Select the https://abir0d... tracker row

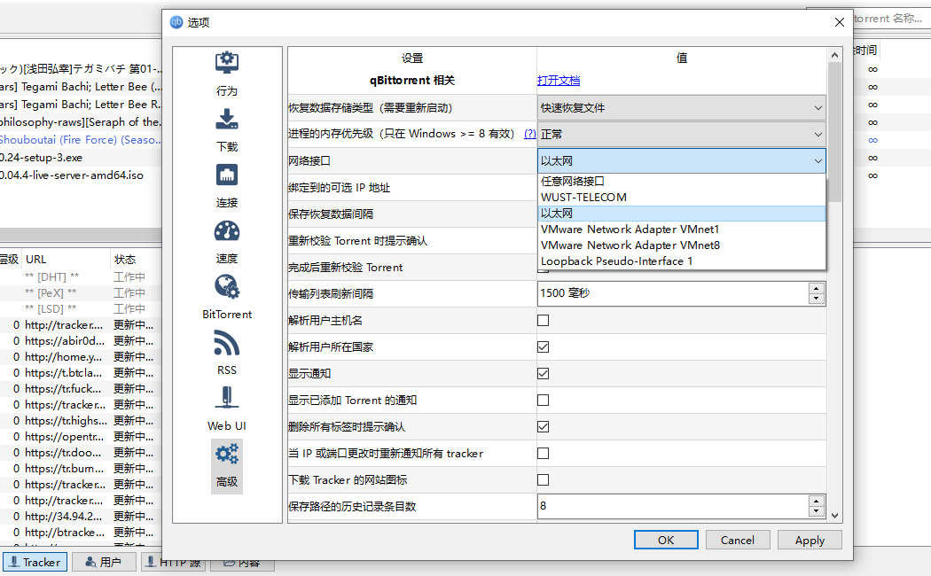pos(81,341)
